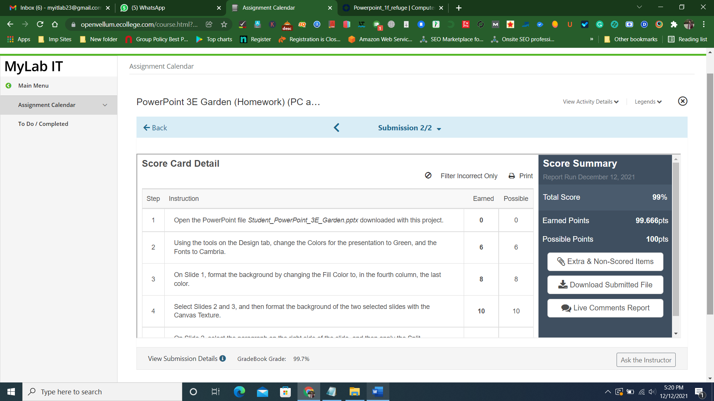Click the Filter Incorrect Only icon
This screenshot has width=714, height=401.
[428, 175]
